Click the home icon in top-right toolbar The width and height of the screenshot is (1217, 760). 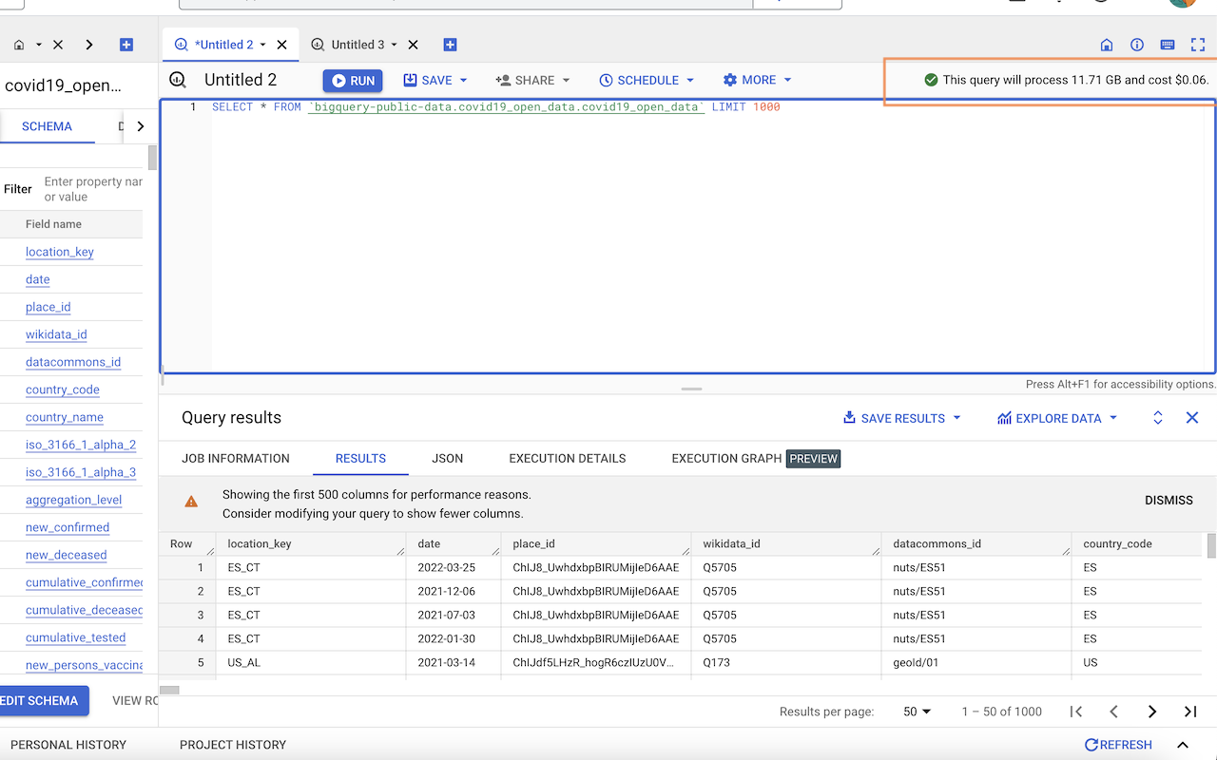tap(1107, 45)
